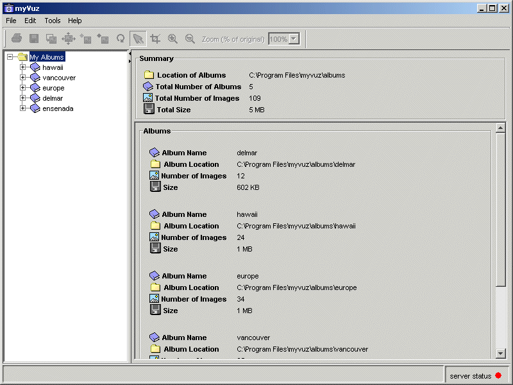Click the Albums panel scroll down arrow
This screenshot has width=513, height=385.
pos(500,353)
